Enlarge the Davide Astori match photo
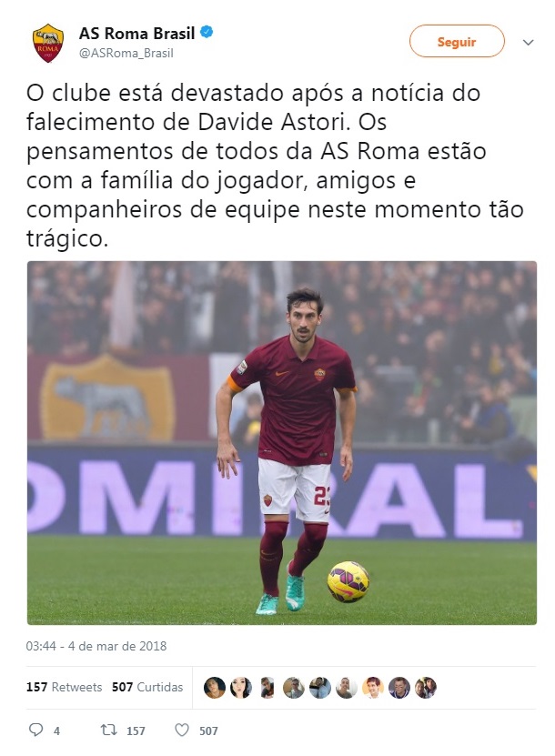Viewport: 555px width, 756px height. [x=282, y=443]
